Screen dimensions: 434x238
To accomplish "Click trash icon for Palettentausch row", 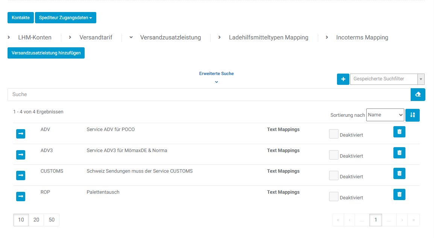I will click(x=399, y=194).
